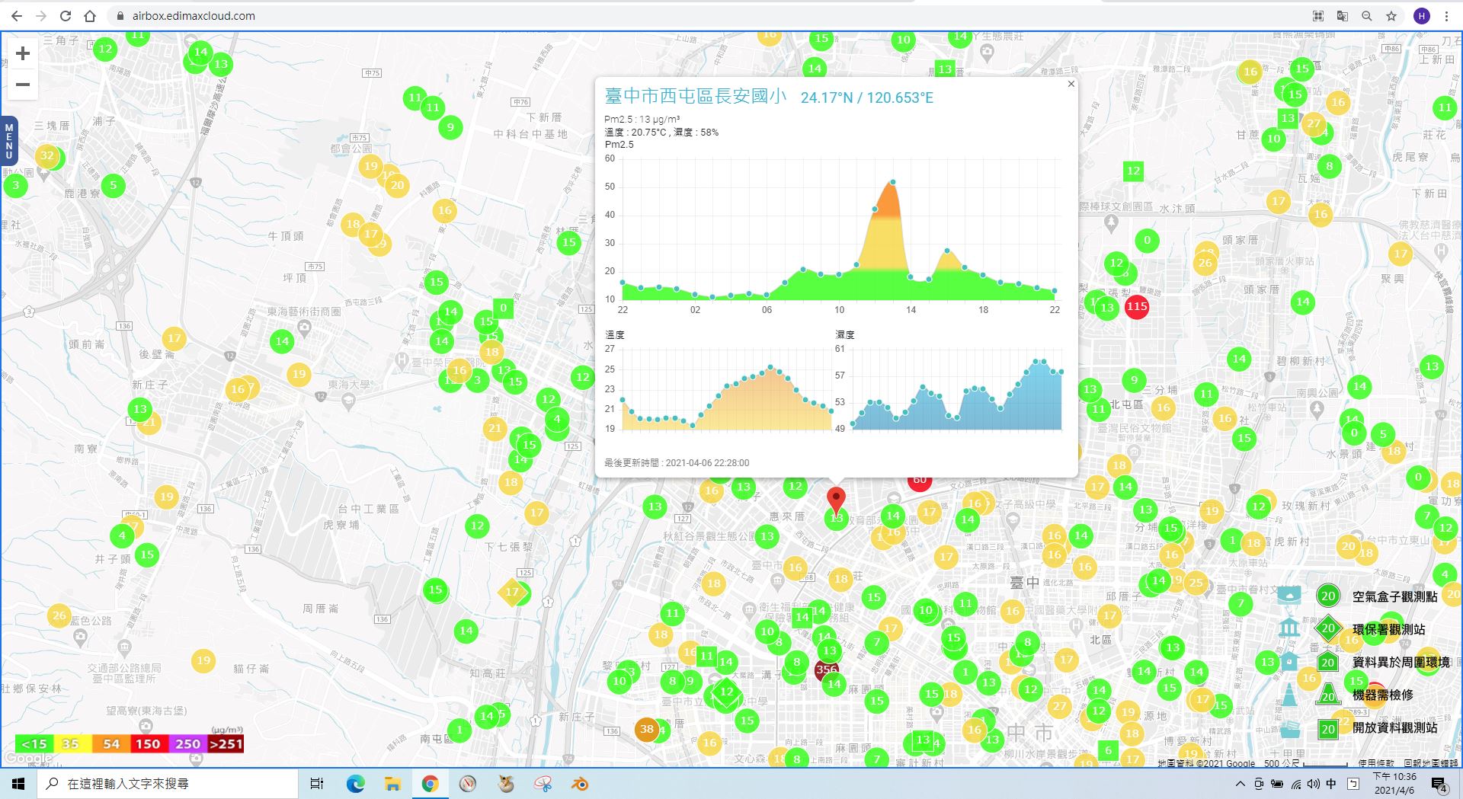This screenshot has height=799, width=1463.
Task: Focus the airbox.edimaxcloud.com address bar
Action: (194, 15)
